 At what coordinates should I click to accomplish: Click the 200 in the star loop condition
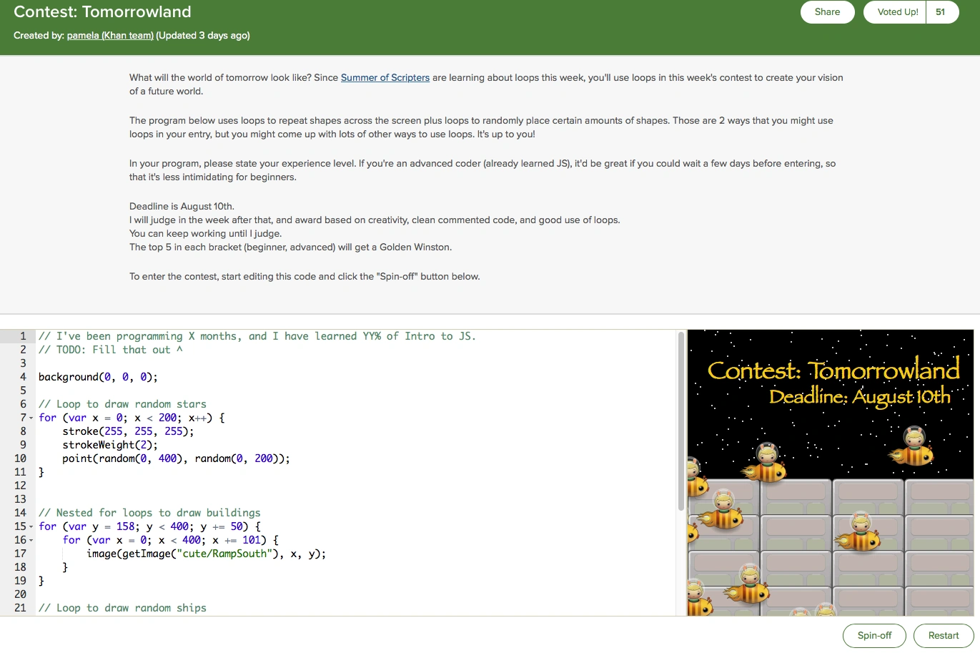coord(167,418)
